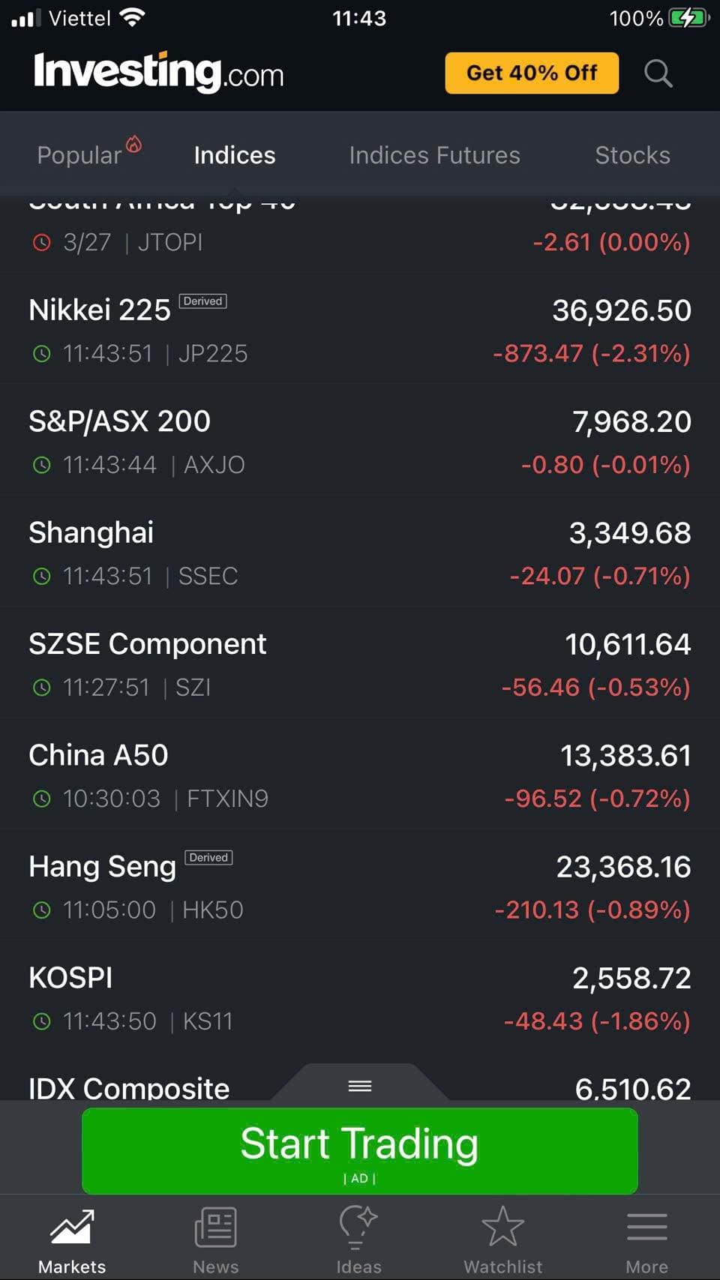Select the Stocks tab

click(x=632, y=155)
